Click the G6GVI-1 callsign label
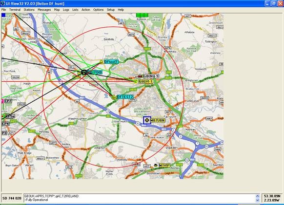The width and height of the screenshot is (284, 205). (x=145, y=81)
